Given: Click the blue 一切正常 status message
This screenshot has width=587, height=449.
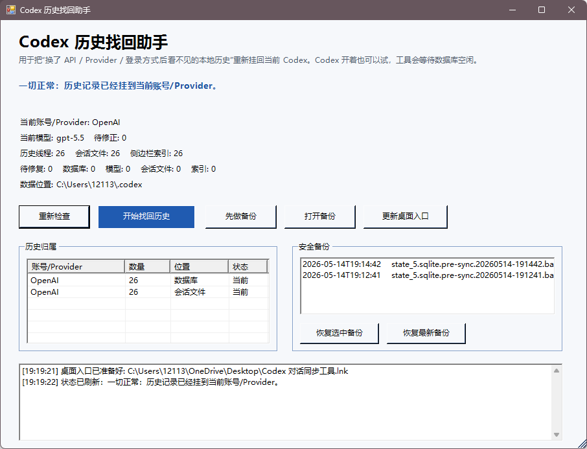Looking at the screenshot, I should click(x=118, y=86).
